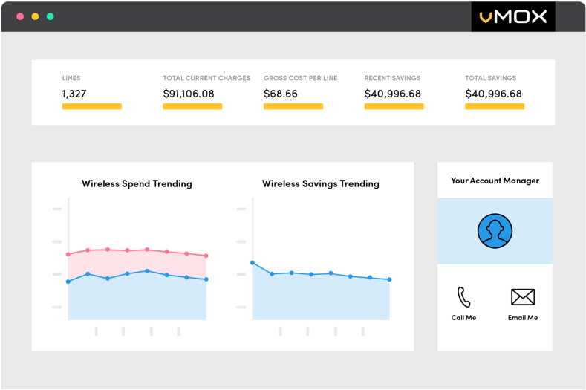Click Wireless Spend Trending chart title
This screenshot has width=586, height=390.
pos(137,183)
